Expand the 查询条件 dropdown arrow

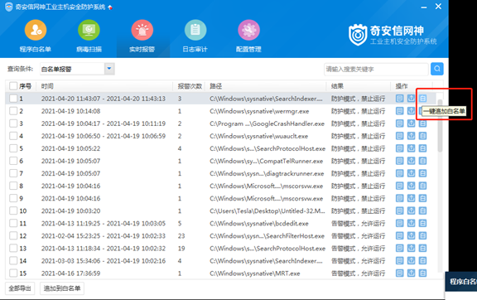(x=109, y=69)
